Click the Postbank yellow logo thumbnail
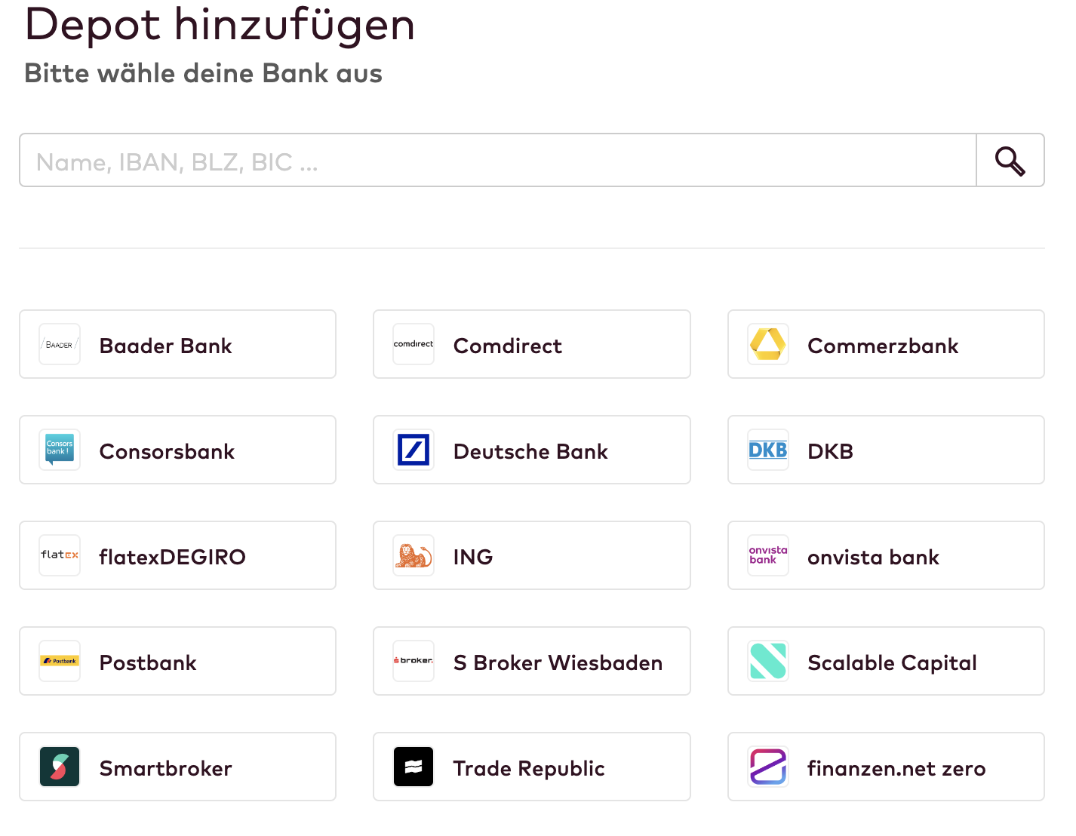The image size is (1076, 836). click(60, 661)
